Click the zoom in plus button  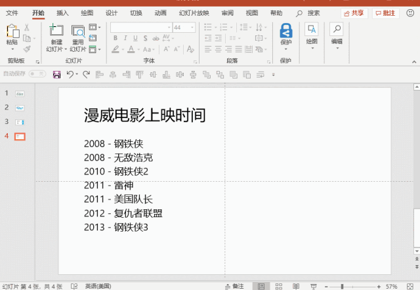tap(379, 287)
